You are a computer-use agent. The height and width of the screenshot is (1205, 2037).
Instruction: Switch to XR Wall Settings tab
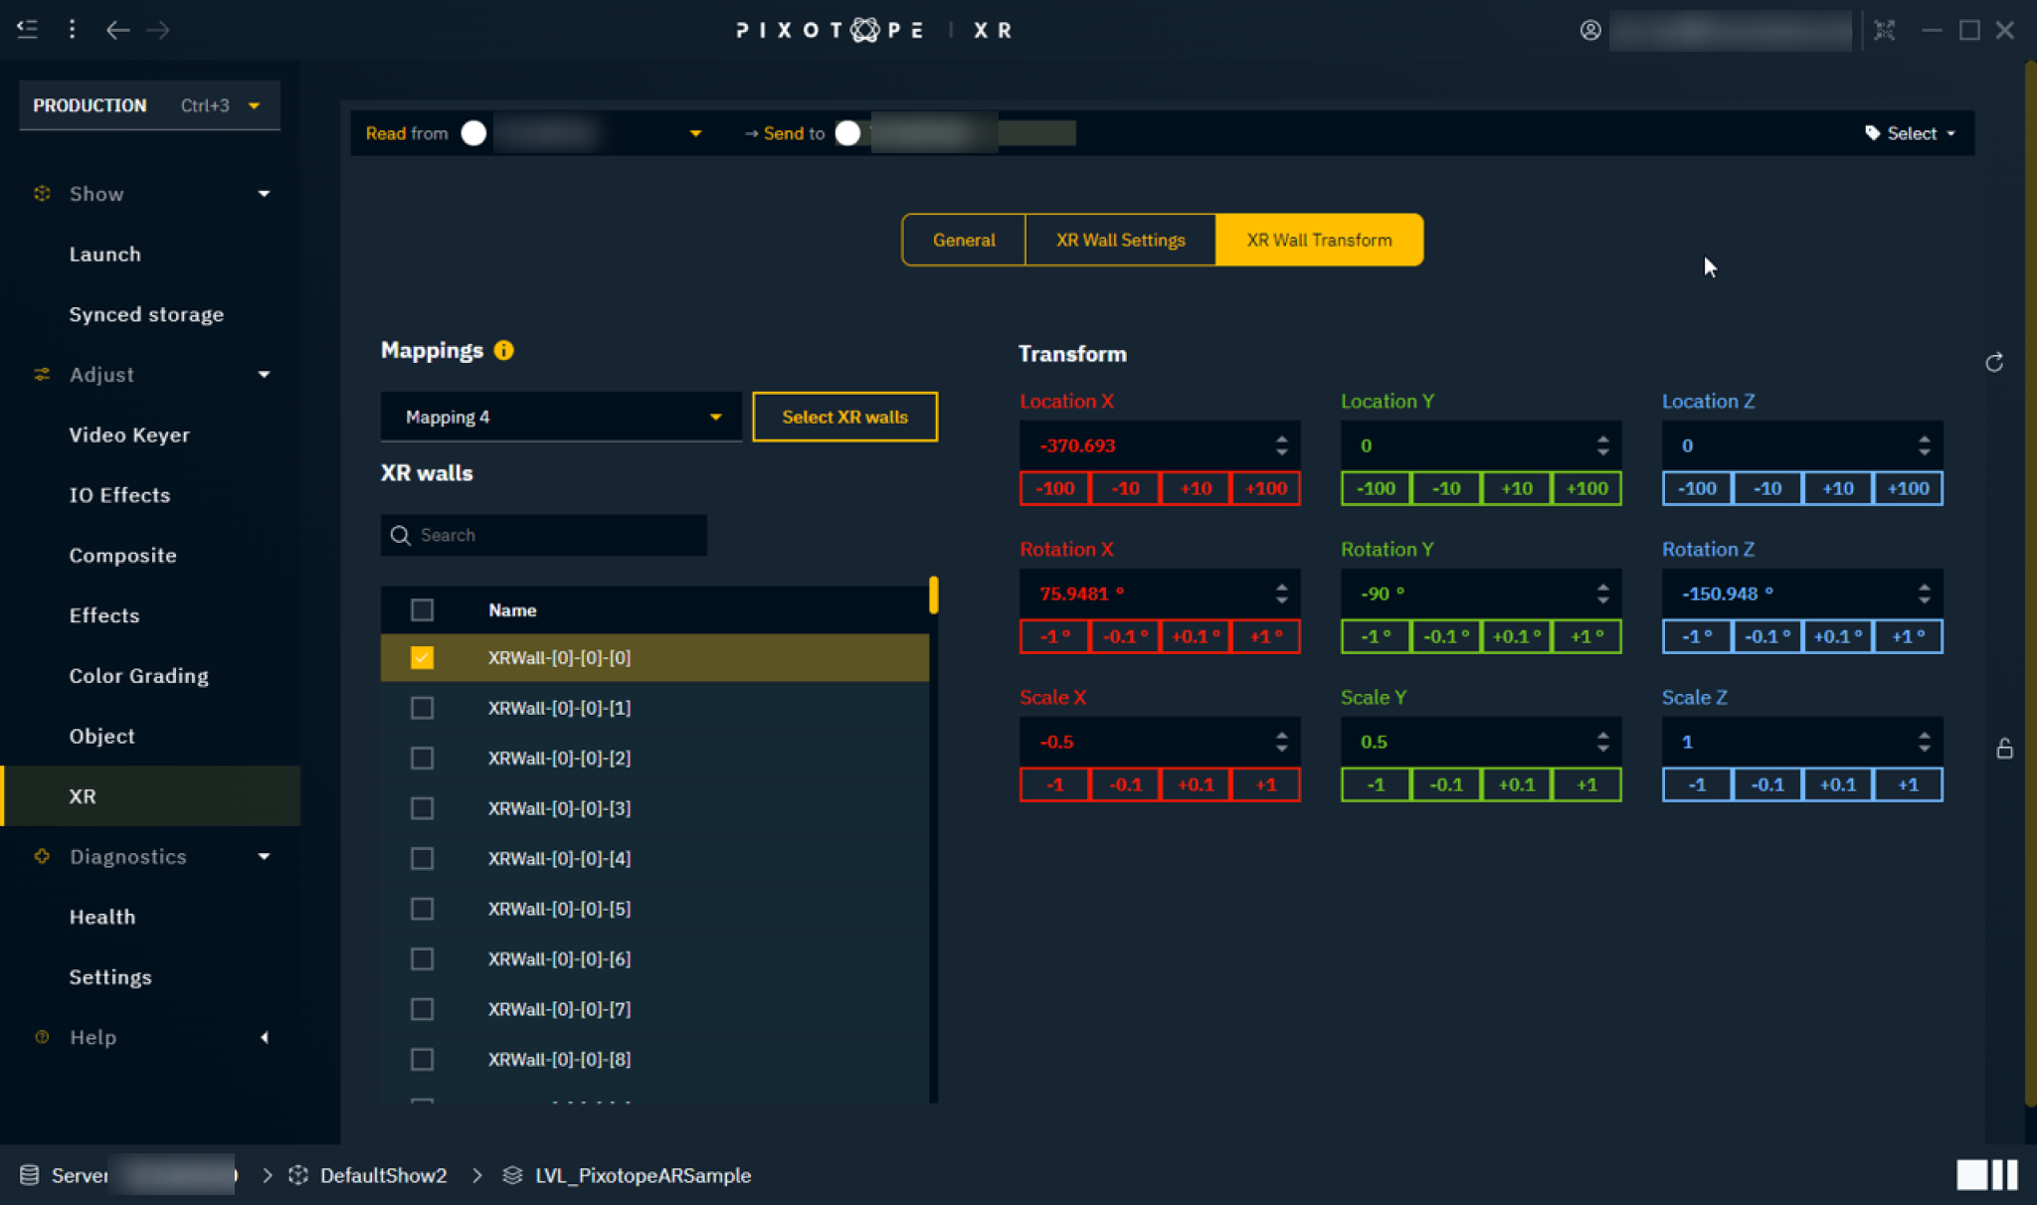pos(1120,240)
